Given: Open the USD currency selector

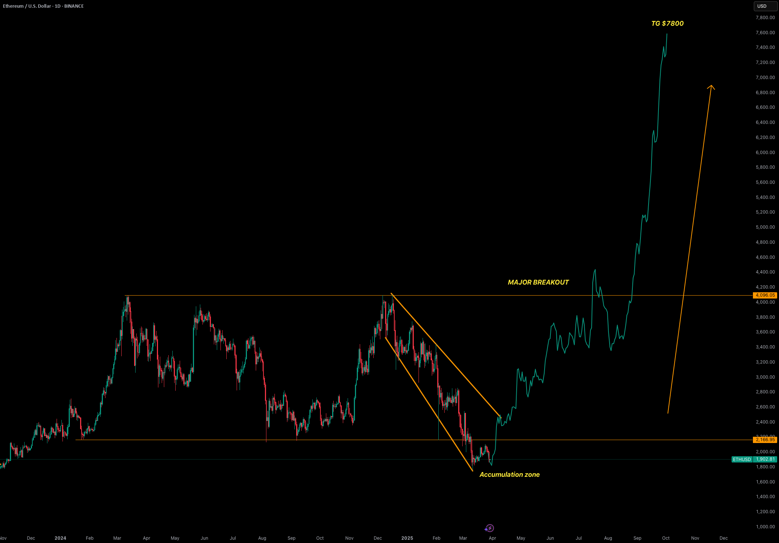Looking at the screenshot, I should pyautogui.click(x=765, y=6).
